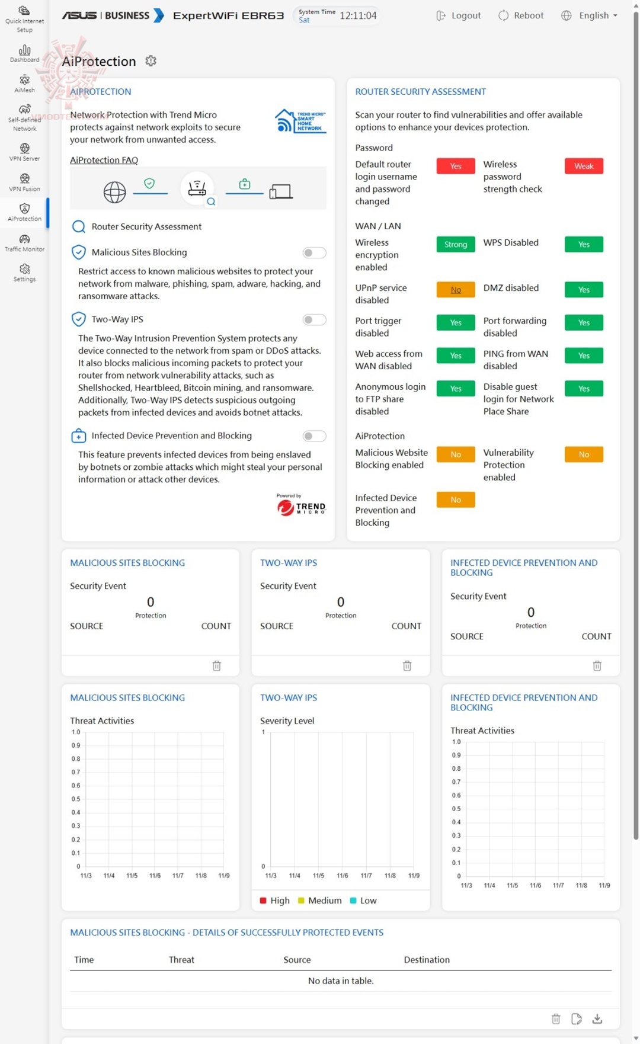Click No data in table row

coord(341,981)
